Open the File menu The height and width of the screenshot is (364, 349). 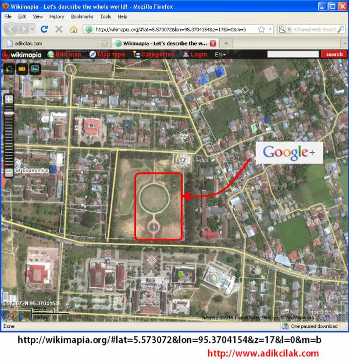click(x=8, y=16)
